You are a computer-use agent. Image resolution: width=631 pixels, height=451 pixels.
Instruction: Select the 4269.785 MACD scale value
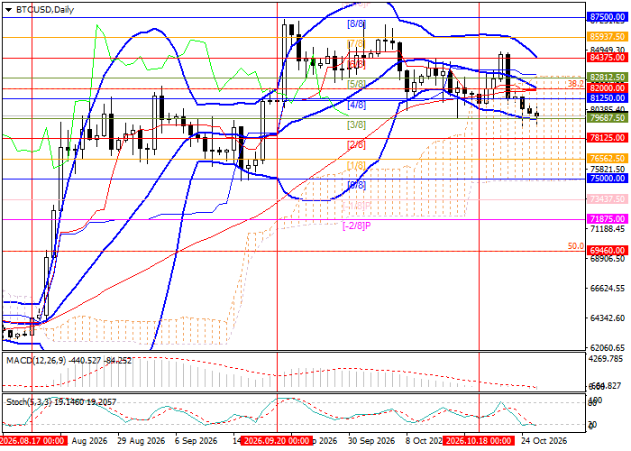(x=605, y=359)
